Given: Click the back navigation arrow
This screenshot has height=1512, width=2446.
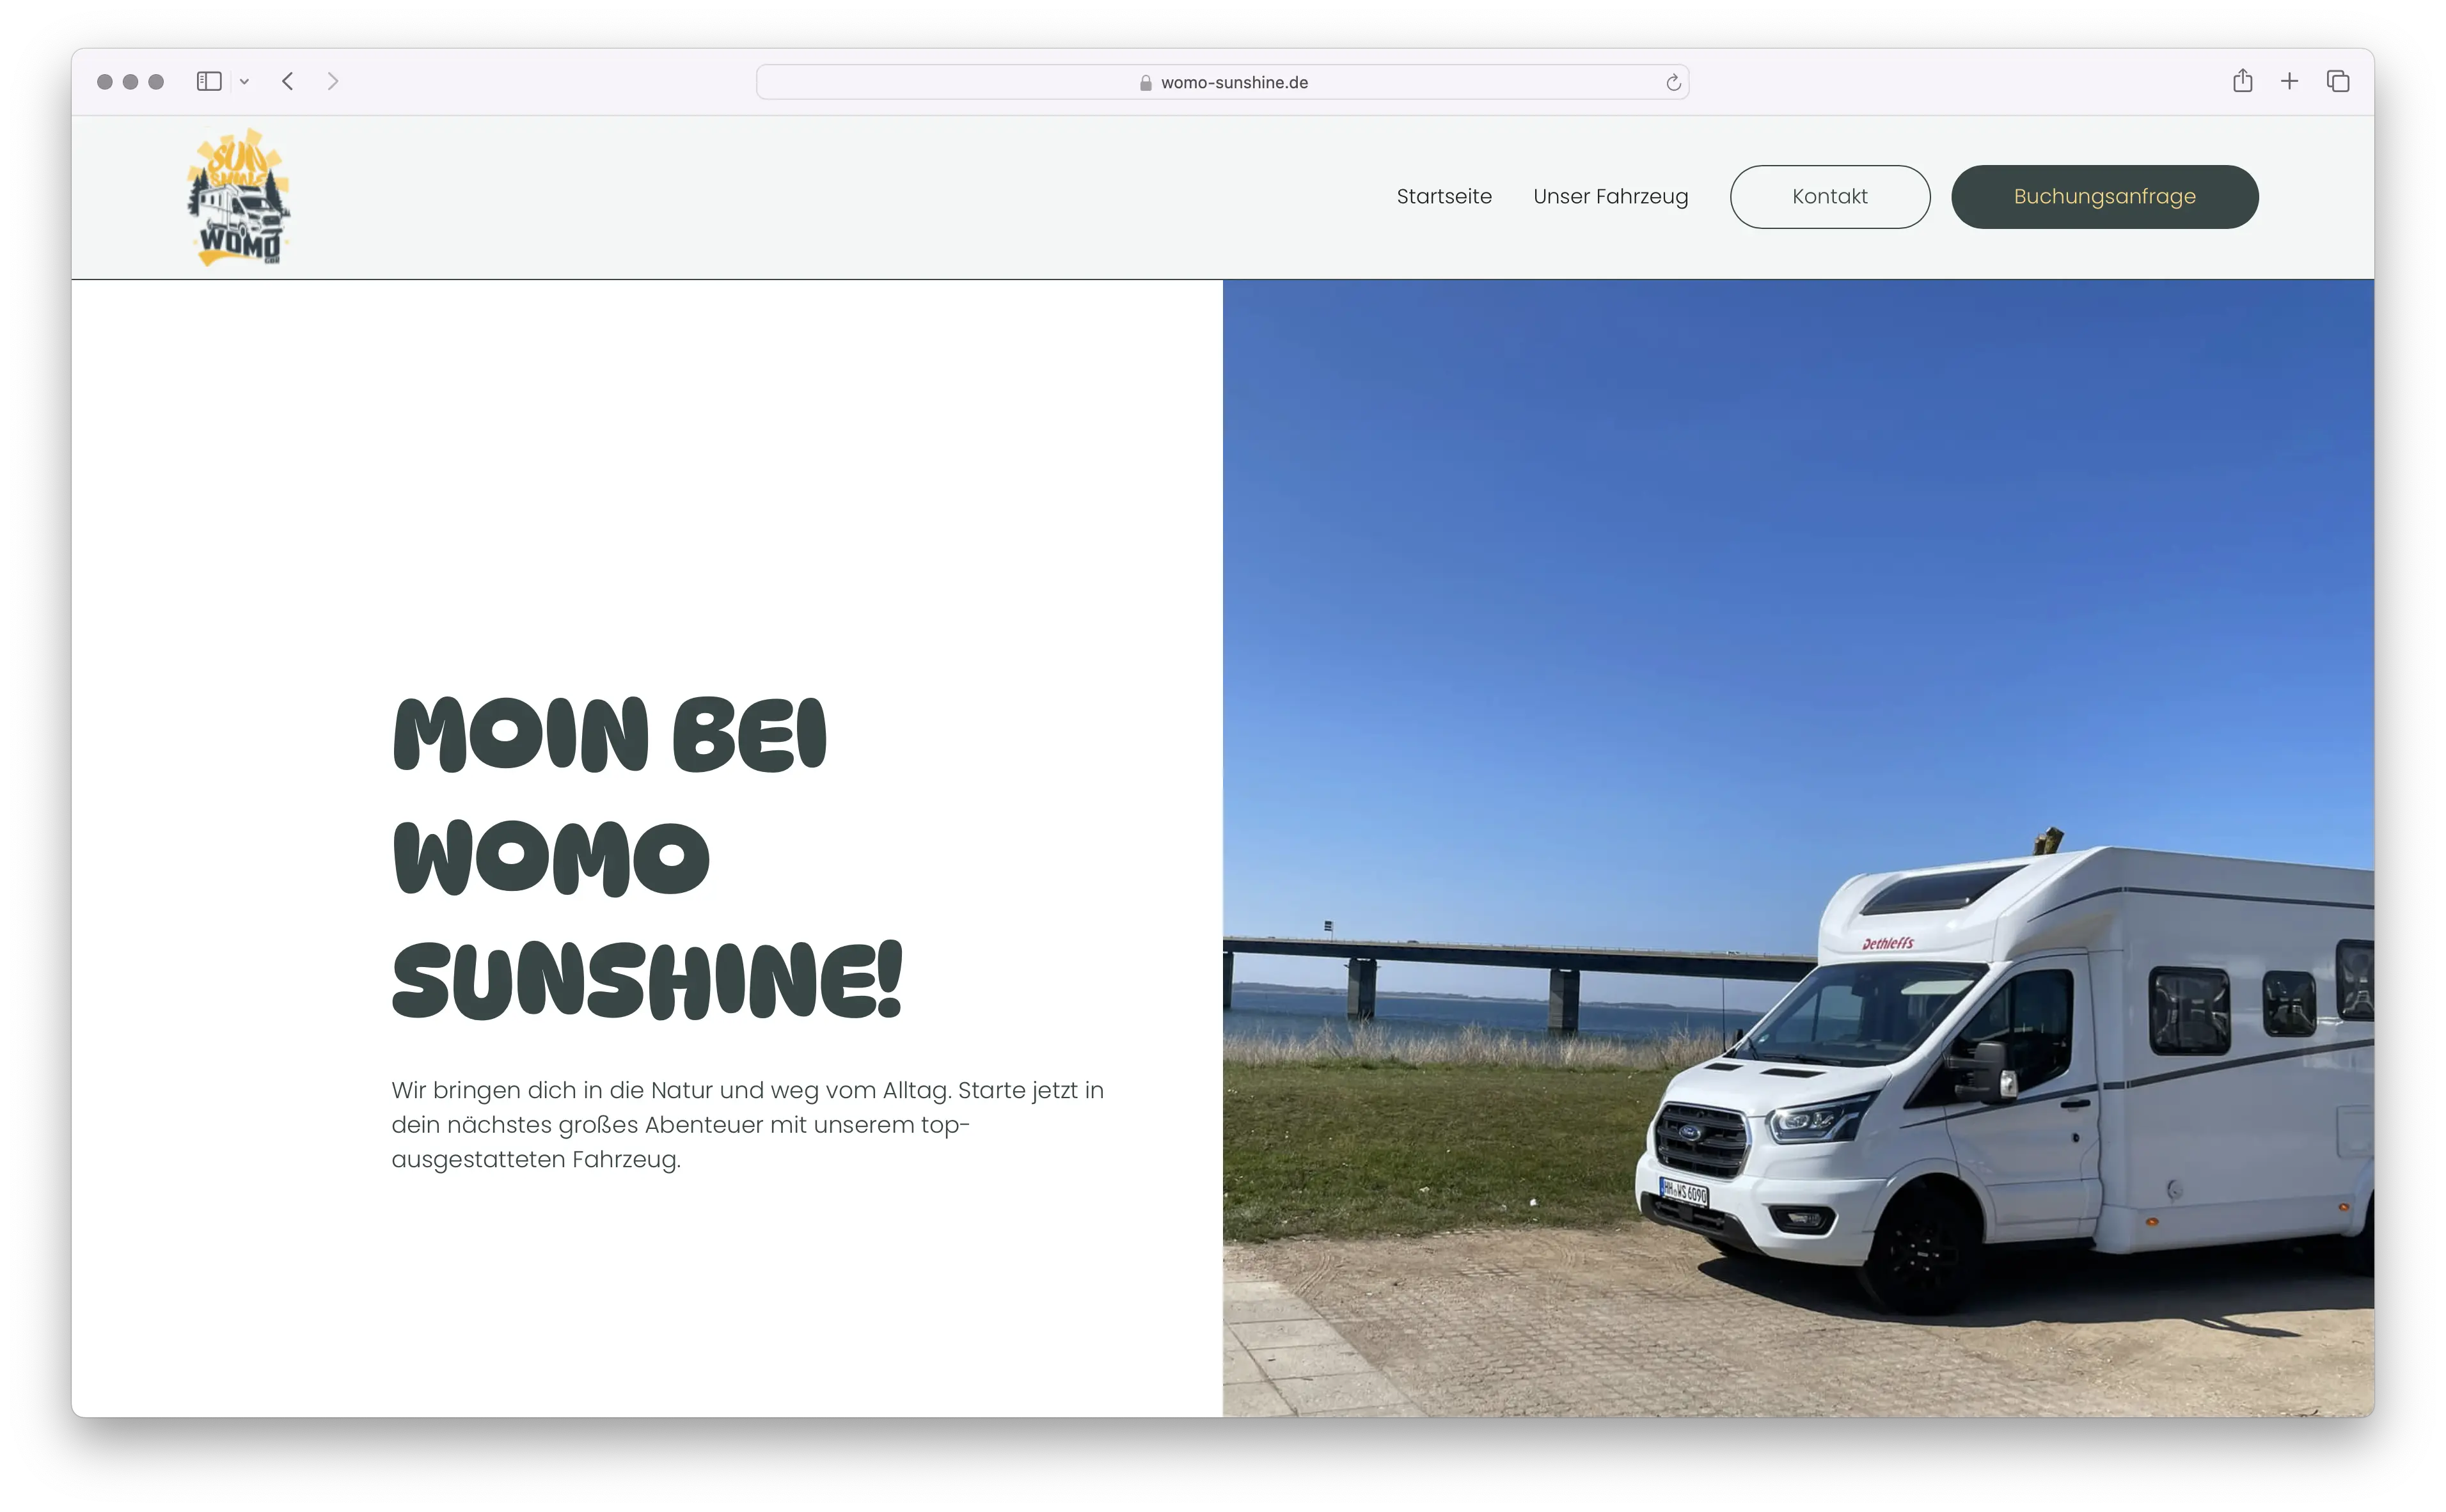Looking at the screenshot, I should tap(288, 81).
